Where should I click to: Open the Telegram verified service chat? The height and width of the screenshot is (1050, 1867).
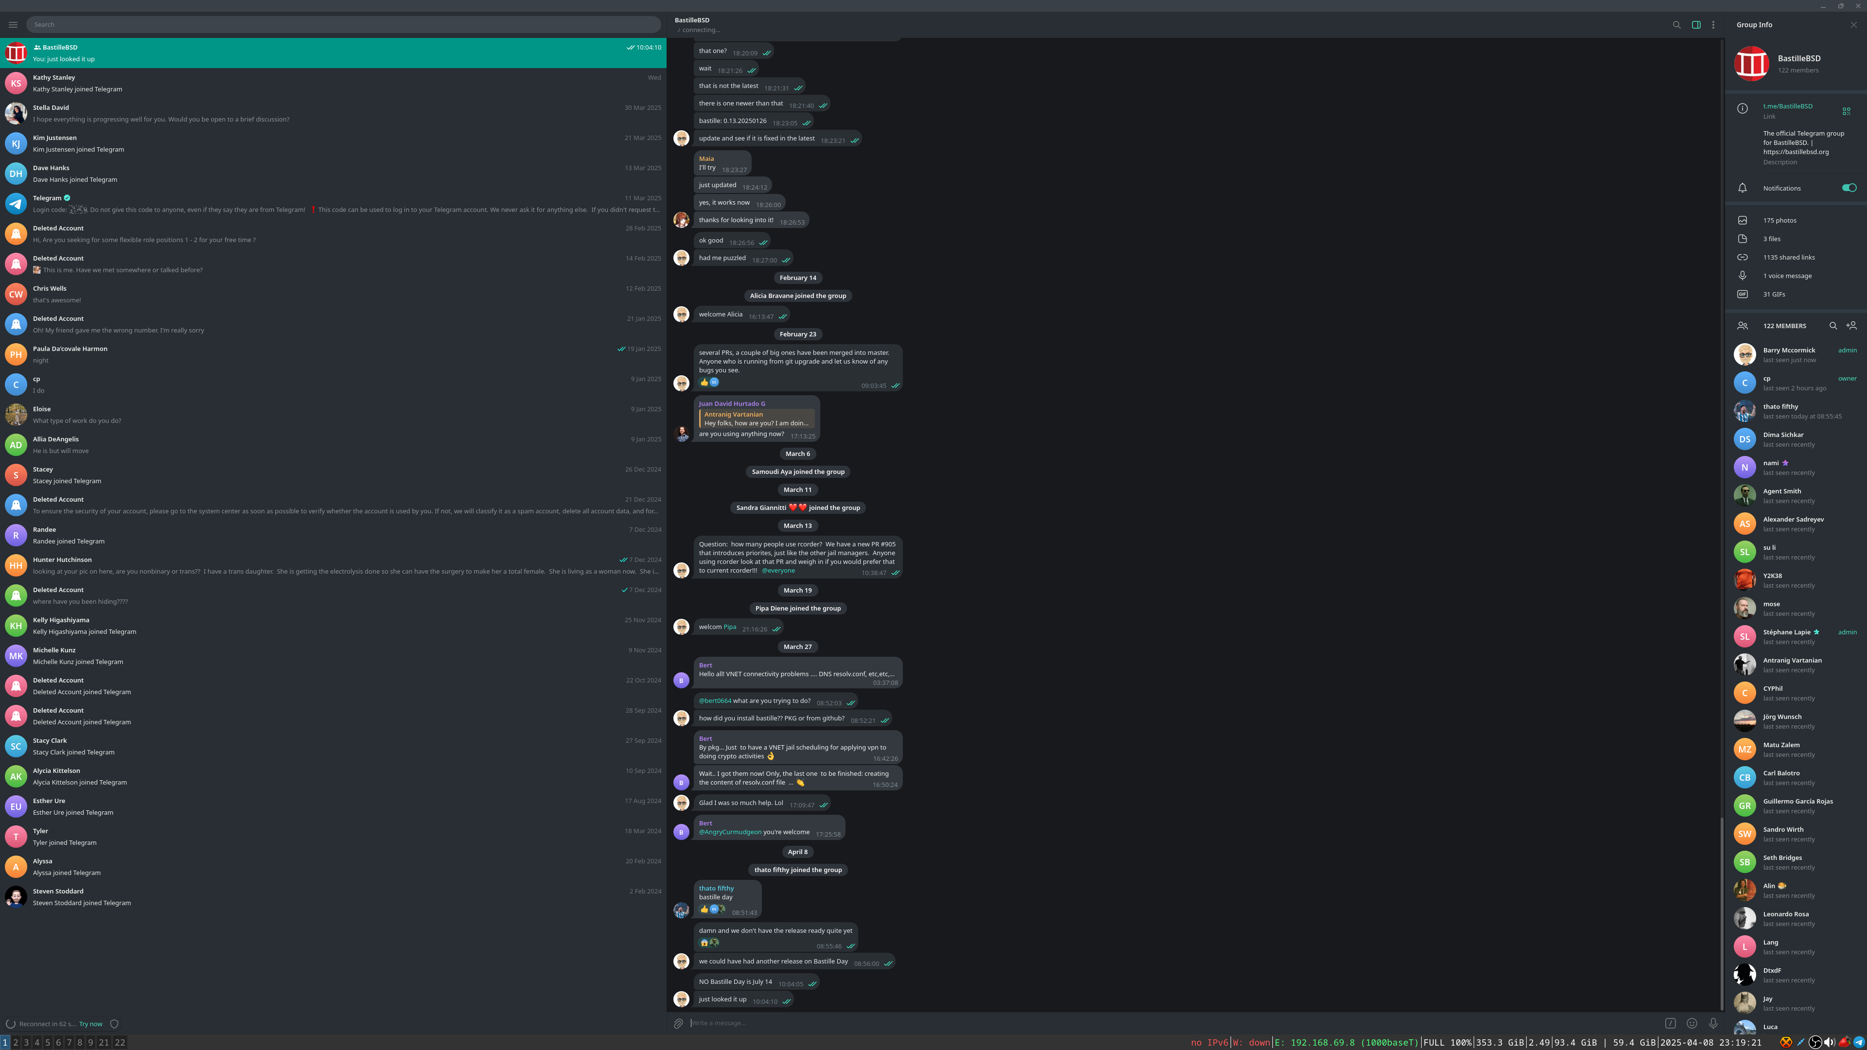click(x=333, y=204)
